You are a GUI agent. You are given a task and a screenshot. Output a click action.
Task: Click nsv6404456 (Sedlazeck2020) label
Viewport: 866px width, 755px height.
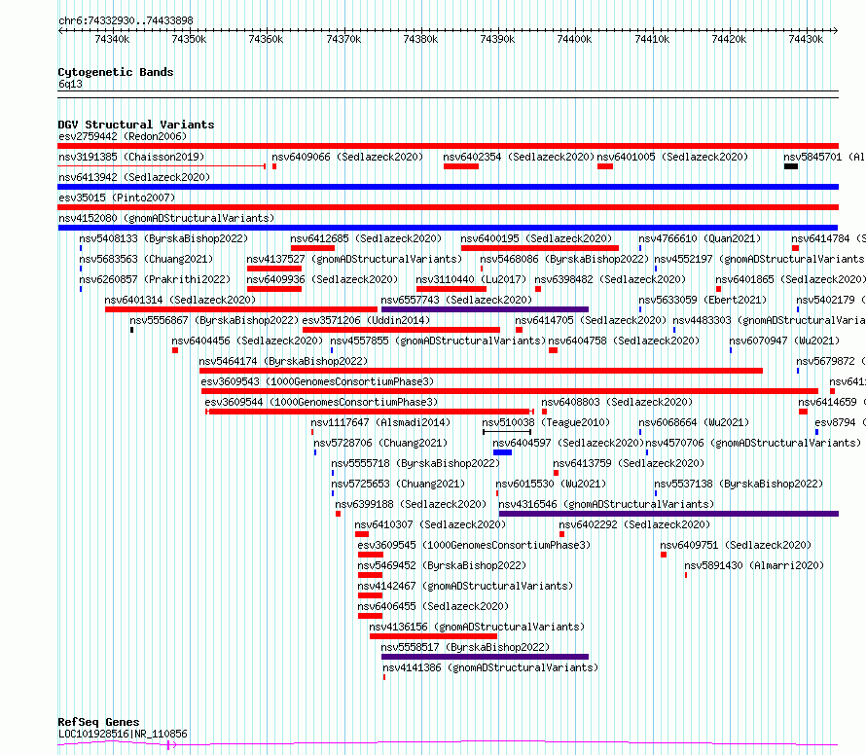pyautogui.click(x=247, y=341)
